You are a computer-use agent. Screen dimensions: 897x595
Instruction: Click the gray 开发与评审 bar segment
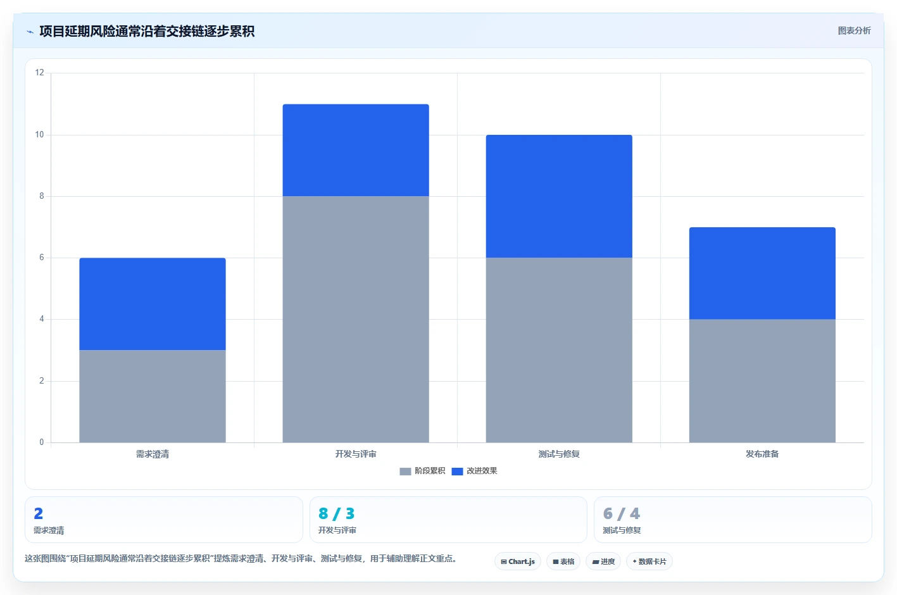356,320
